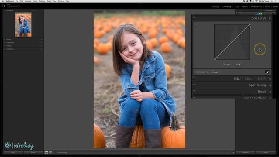Toggle the Detail panel switch
The image size is (279, 157).
(194, 91)
